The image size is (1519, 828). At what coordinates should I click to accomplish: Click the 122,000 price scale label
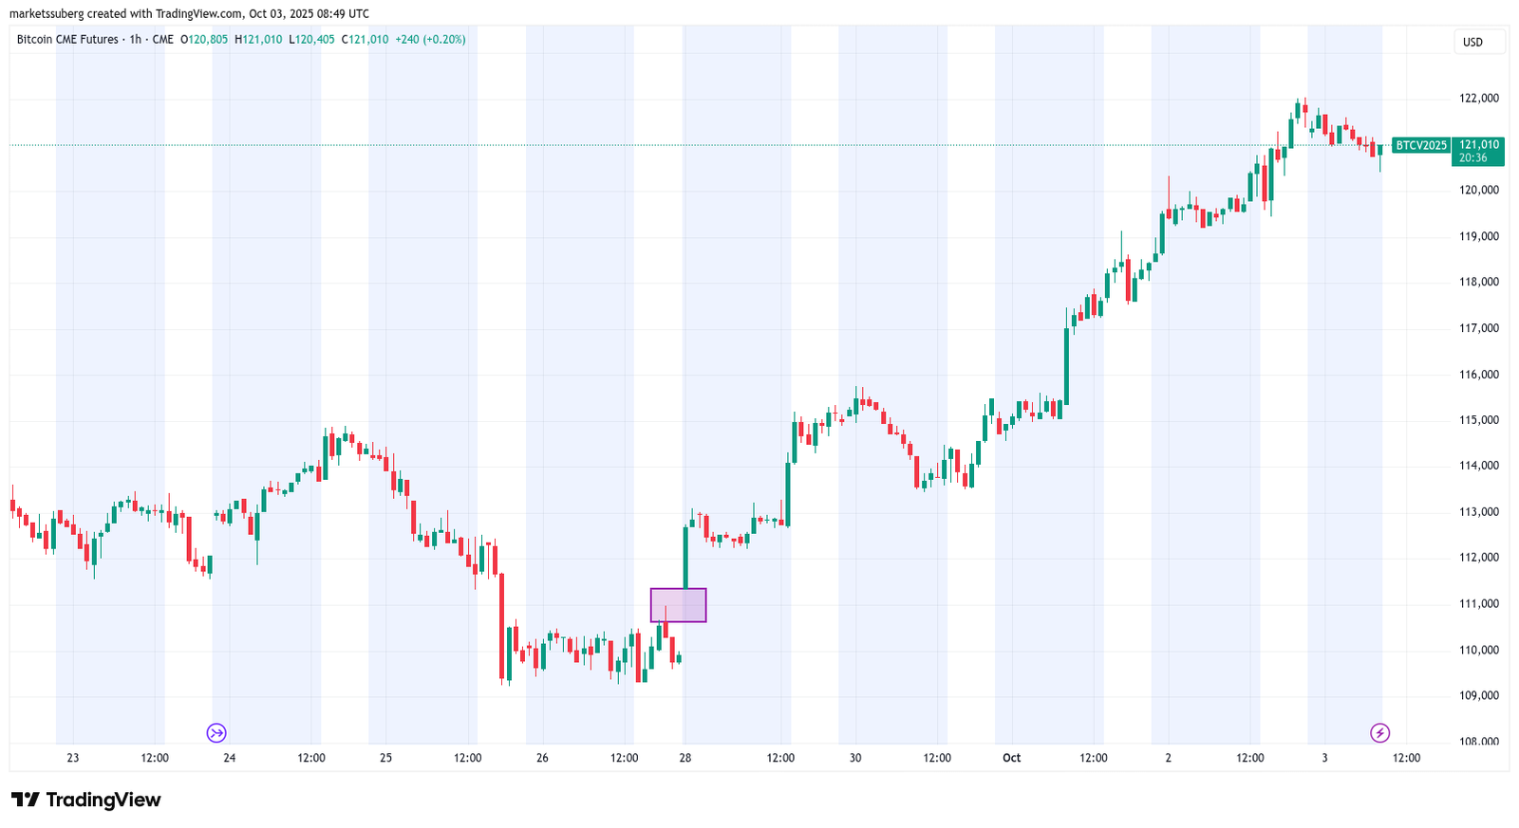[x=1478, y=99]
